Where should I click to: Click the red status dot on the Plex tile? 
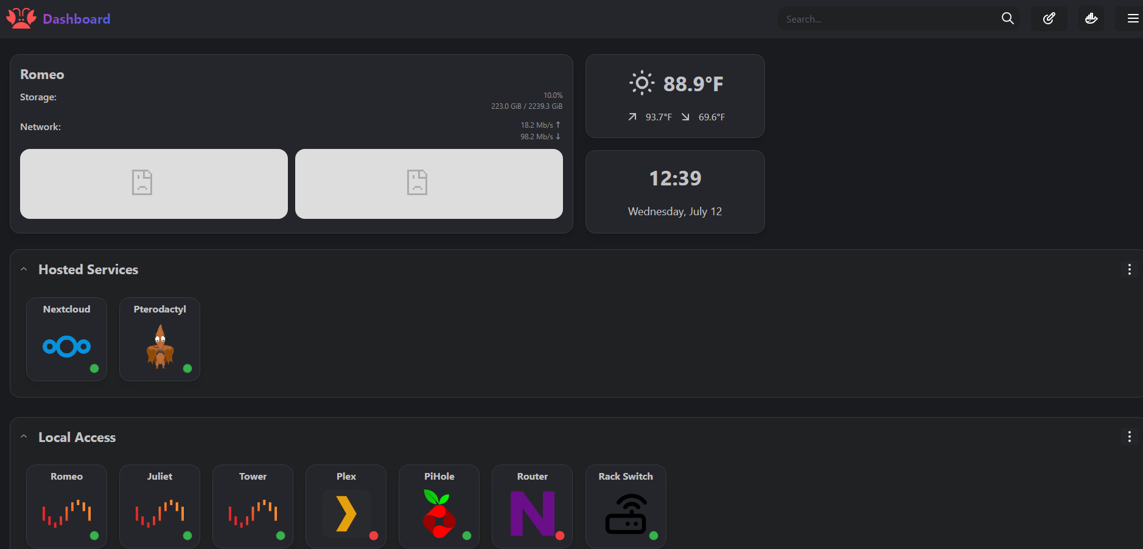374,537
